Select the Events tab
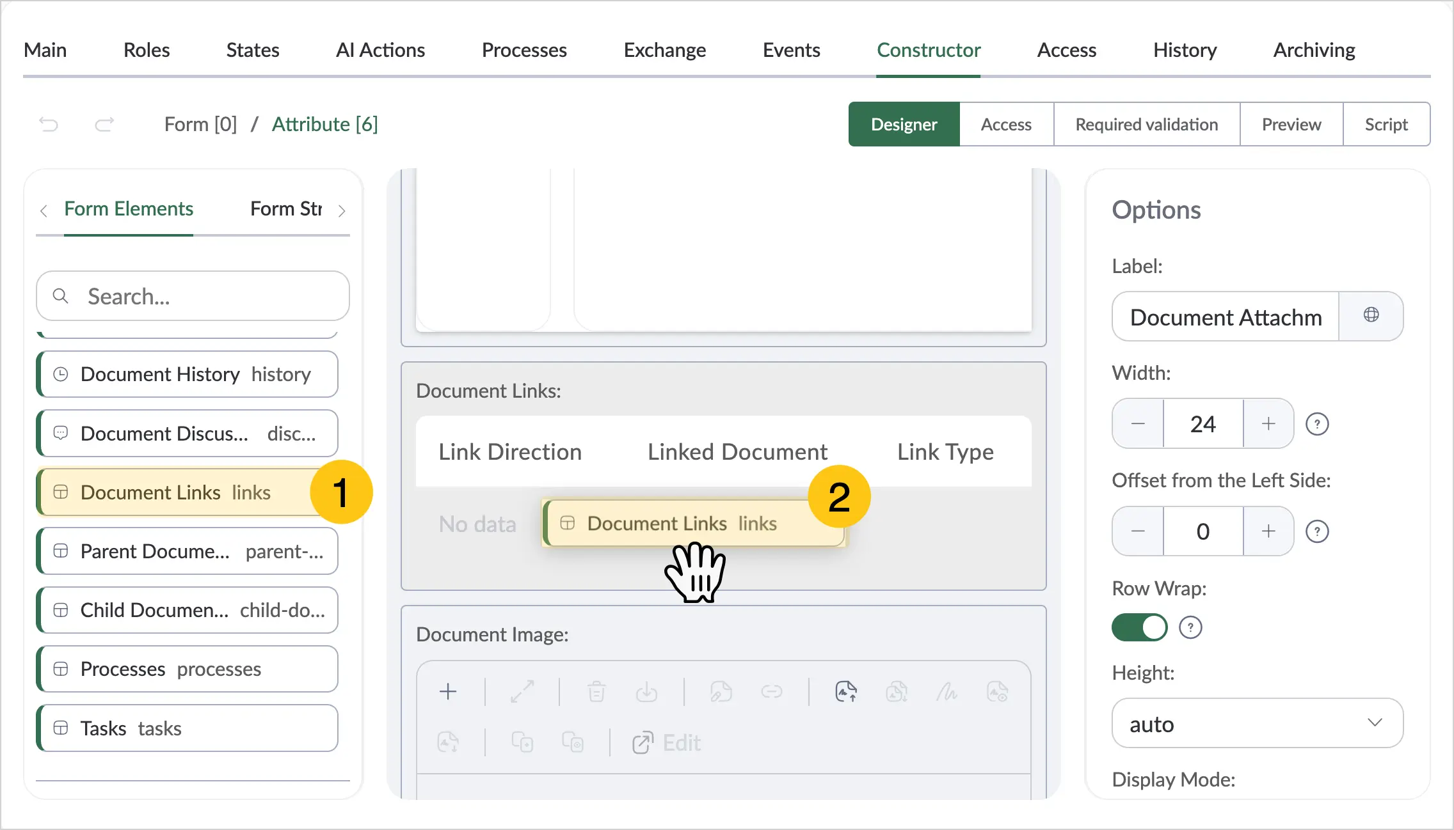The image size is (1454, 830). pyautogui.click(x=792, y=50)
